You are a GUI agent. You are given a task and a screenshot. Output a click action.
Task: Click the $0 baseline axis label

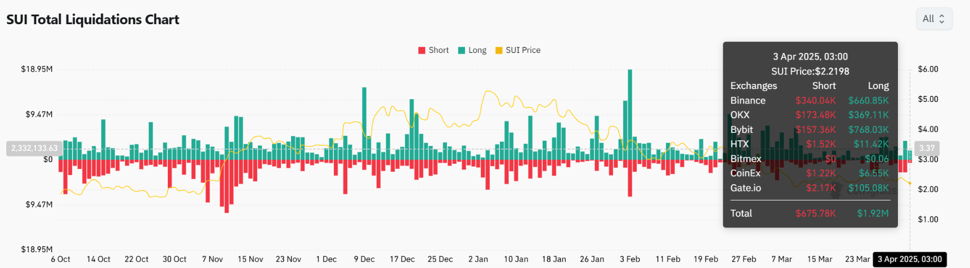(x=48, y=159)
